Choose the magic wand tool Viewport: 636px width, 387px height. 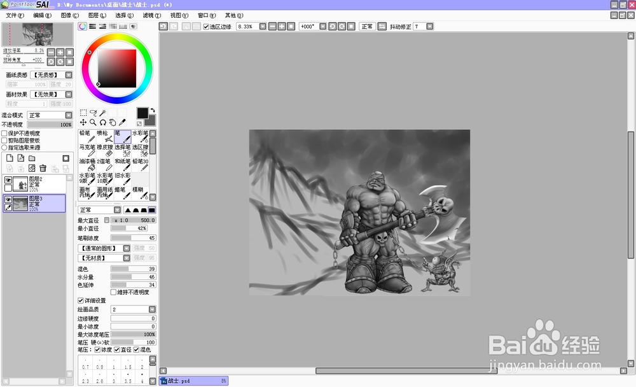[x=102, y=113]
